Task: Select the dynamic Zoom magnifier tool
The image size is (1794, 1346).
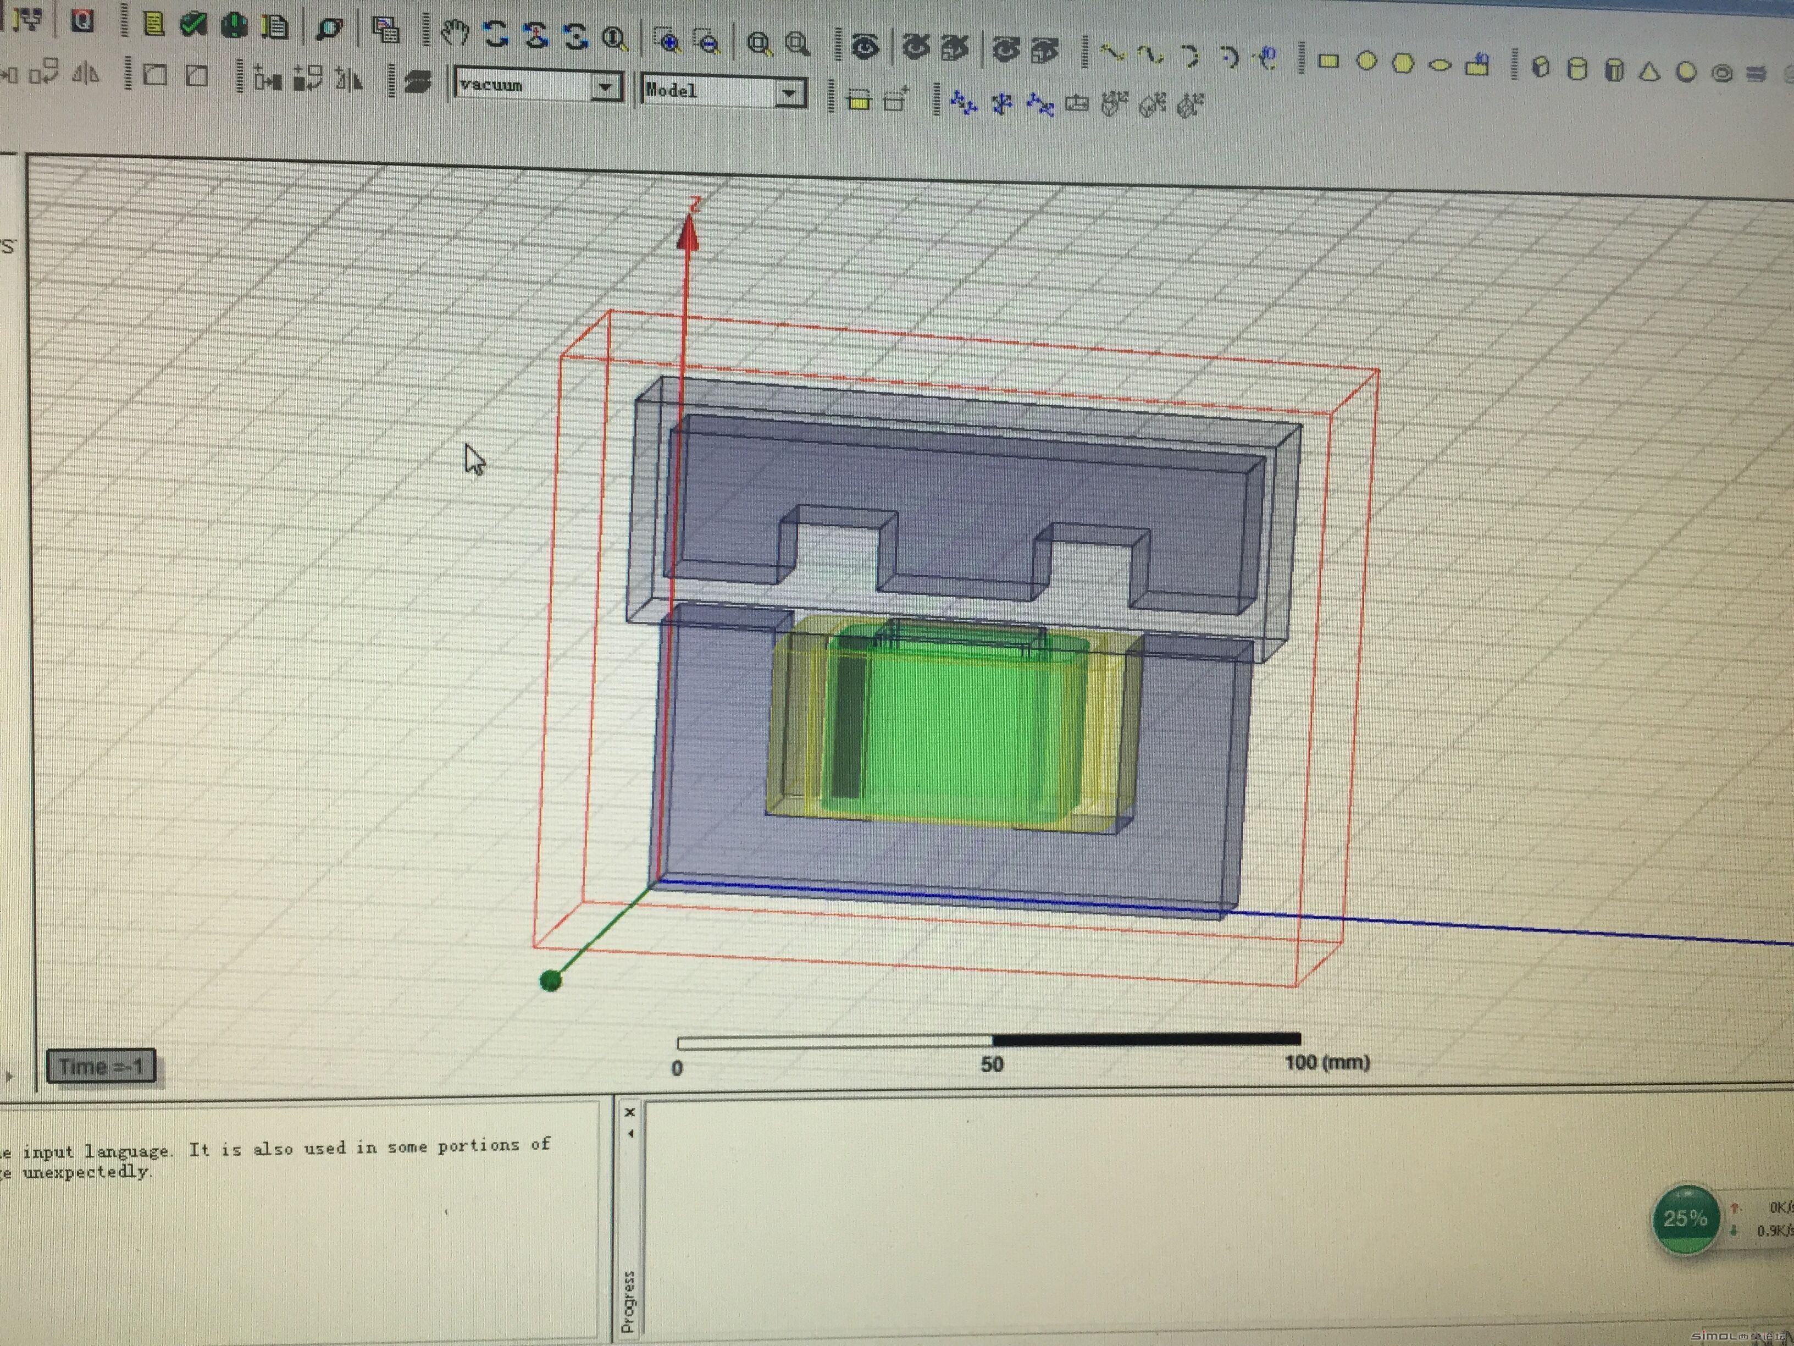Action: (x=614, y=38)
